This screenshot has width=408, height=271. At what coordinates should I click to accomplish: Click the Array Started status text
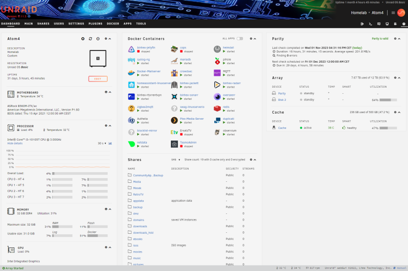[x=15, y=268]
